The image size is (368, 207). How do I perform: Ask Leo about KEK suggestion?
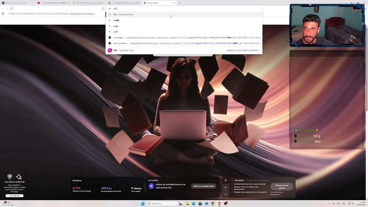click(184, 50)
